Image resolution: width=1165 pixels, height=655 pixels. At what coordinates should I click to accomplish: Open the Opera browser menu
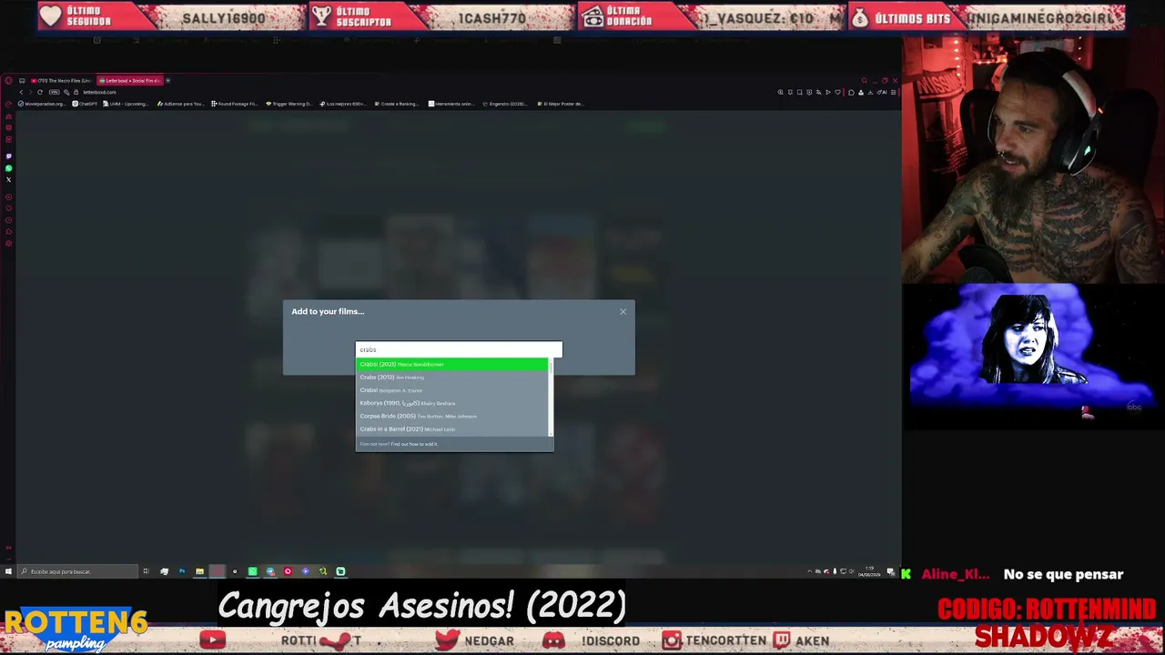coord(8,81)
